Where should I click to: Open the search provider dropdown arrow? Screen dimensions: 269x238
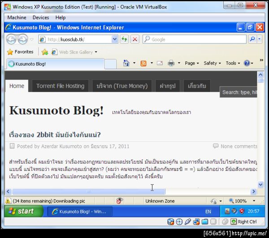coord(260,39)
